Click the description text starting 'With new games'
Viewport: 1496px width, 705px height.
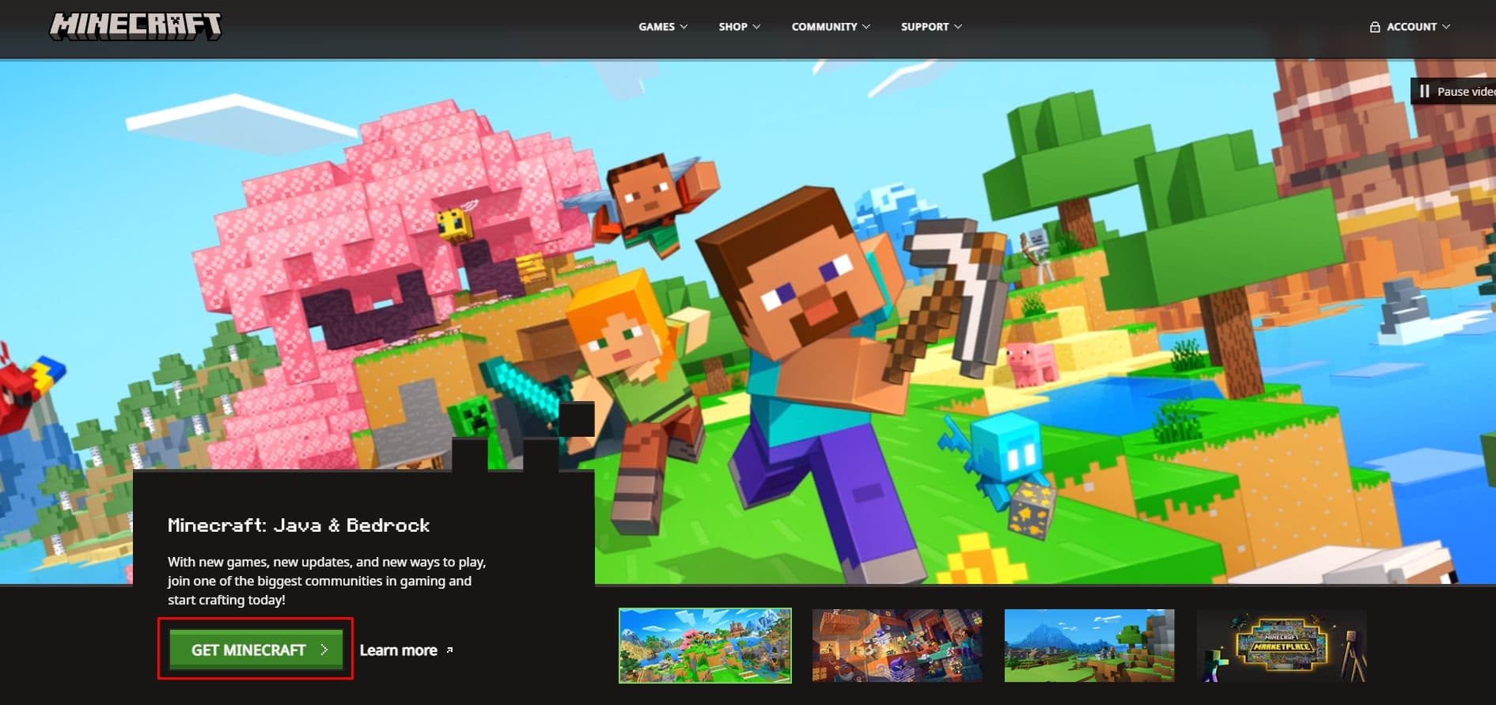327,581
